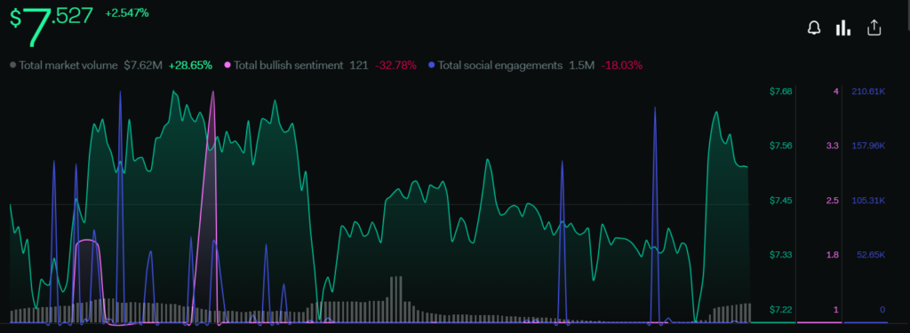Click the 121 bullish sentiment value
The height and width of the screenshot is (333, 910).
coord(359,66)
